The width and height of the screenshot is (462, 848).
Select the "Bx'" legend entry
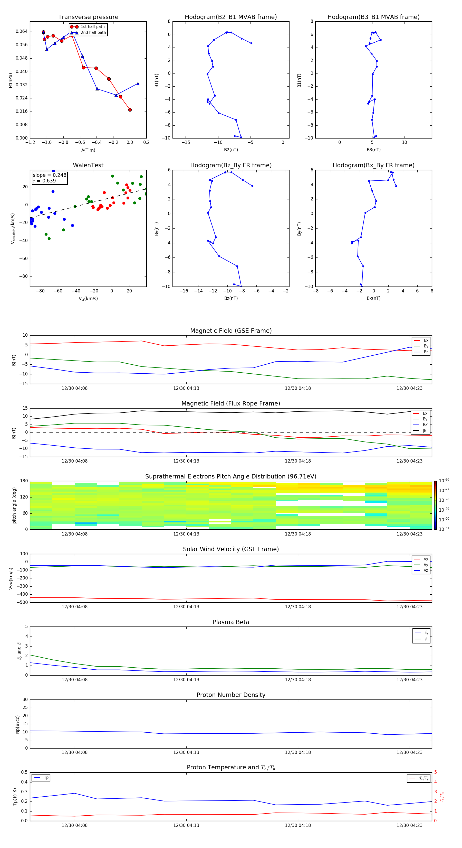tap(421, 413)
